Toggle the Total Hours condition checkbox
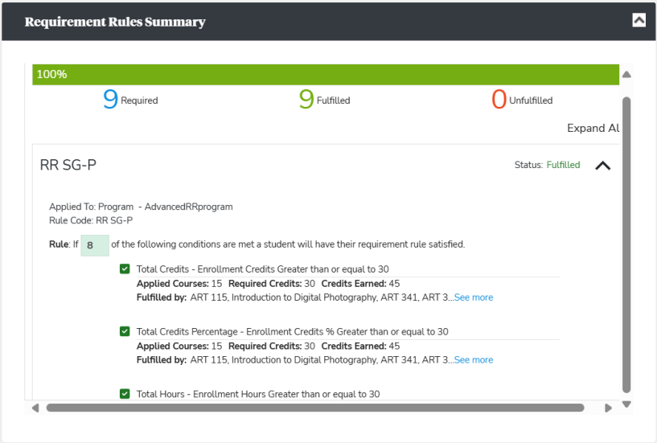Screen dimensions: 657x443 click(x=125, y=394)
